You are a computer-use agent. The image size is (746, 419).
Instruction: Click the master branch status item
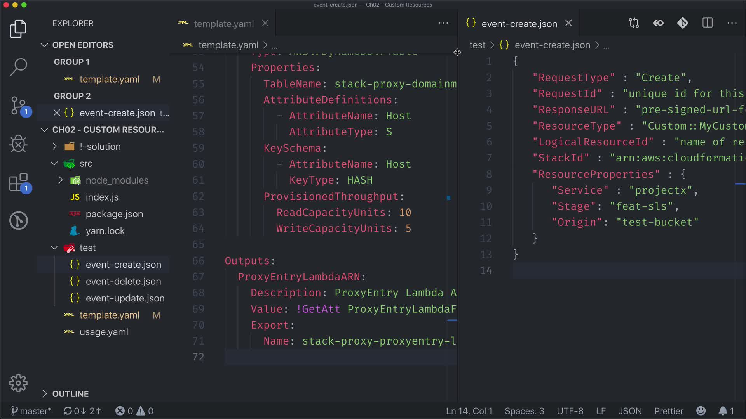click(x=31, y=411)
